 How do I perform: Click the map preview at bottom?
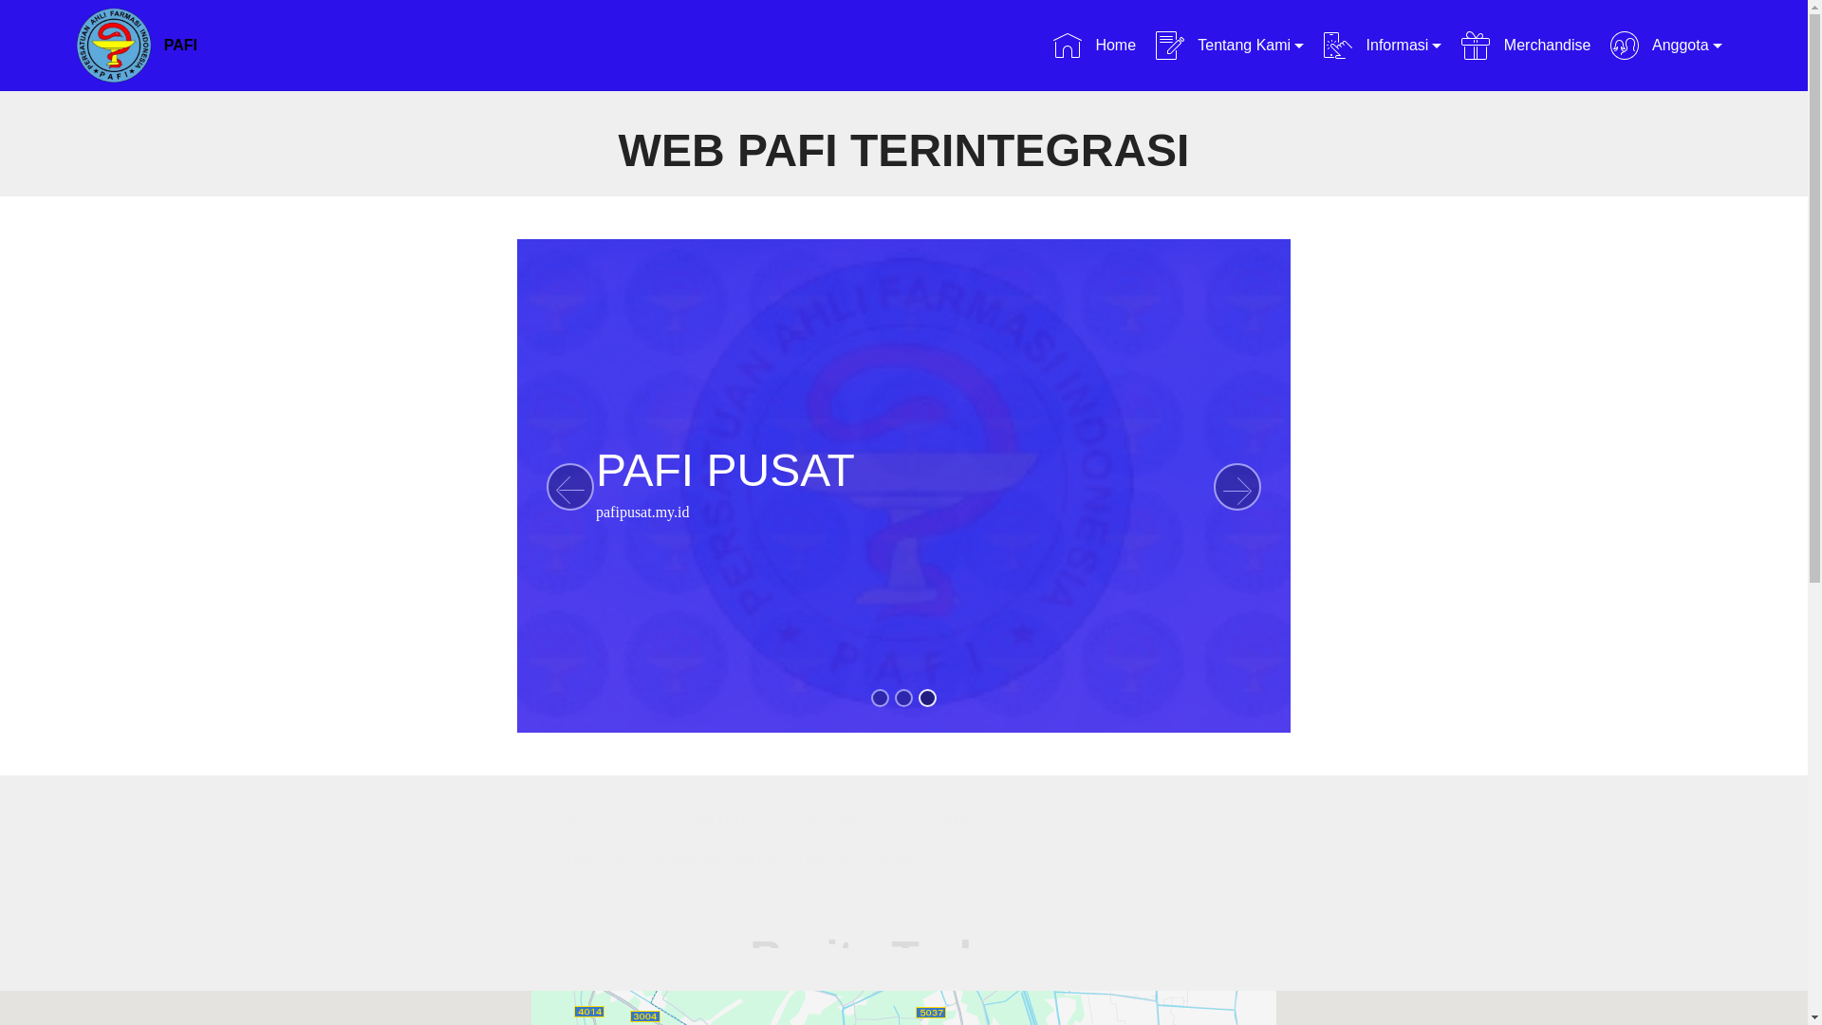coord(903,1008)
